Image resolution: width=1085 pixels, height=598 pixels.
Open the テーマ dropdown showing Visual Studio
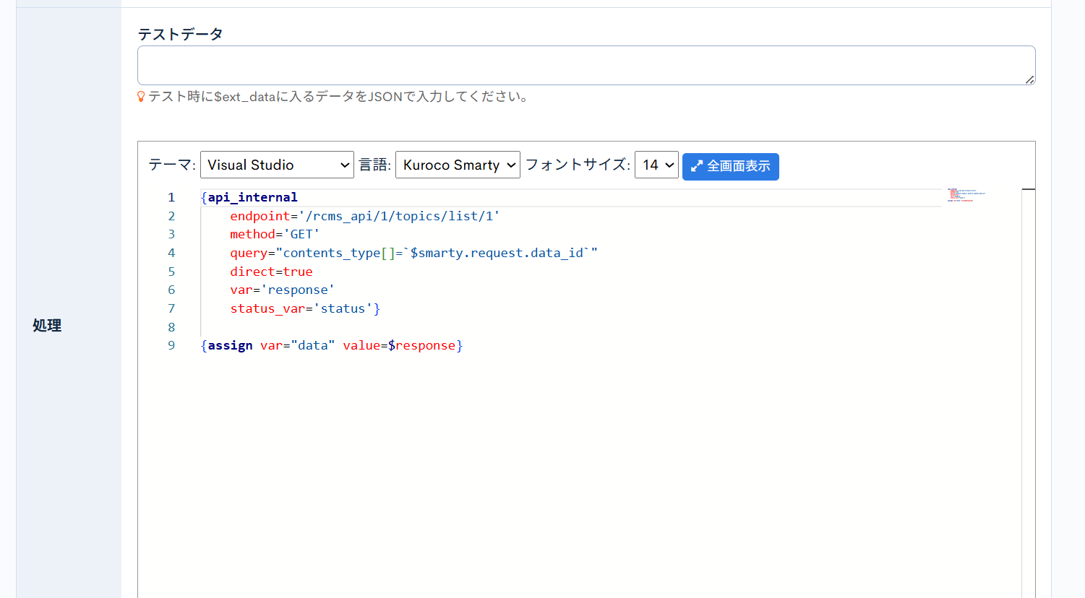tap(277, 165)
